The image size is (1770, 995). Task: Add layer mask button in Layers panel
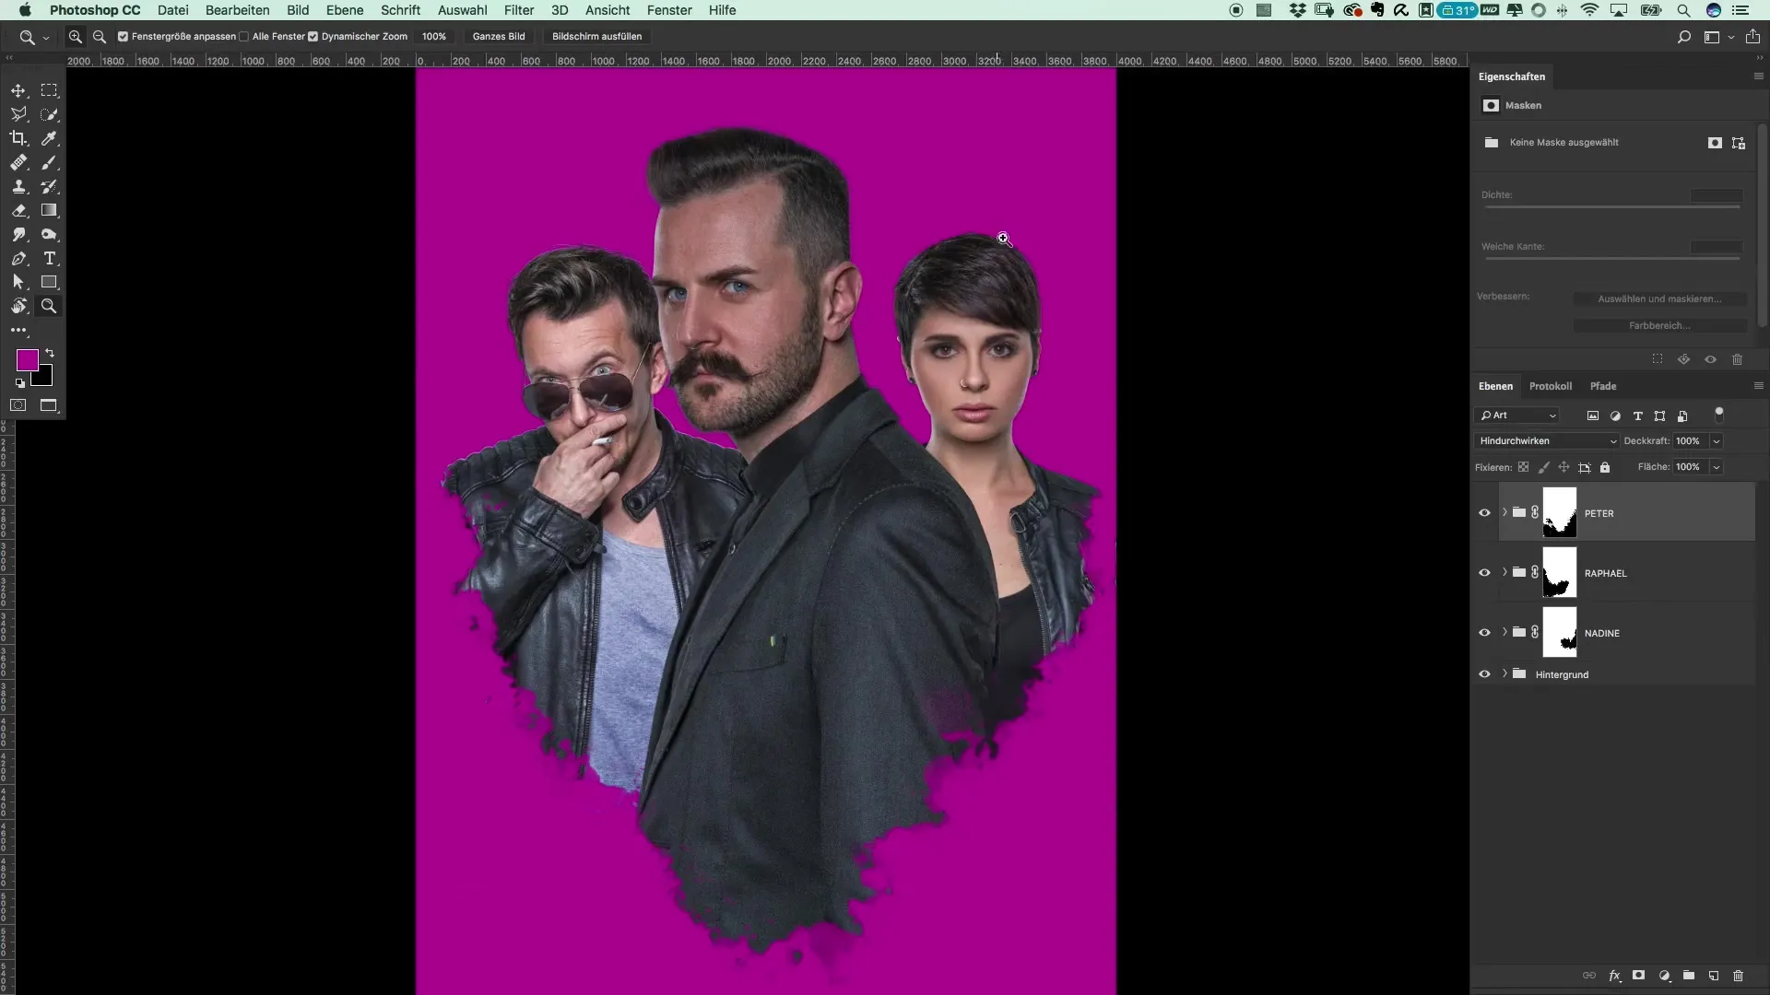1638,975
